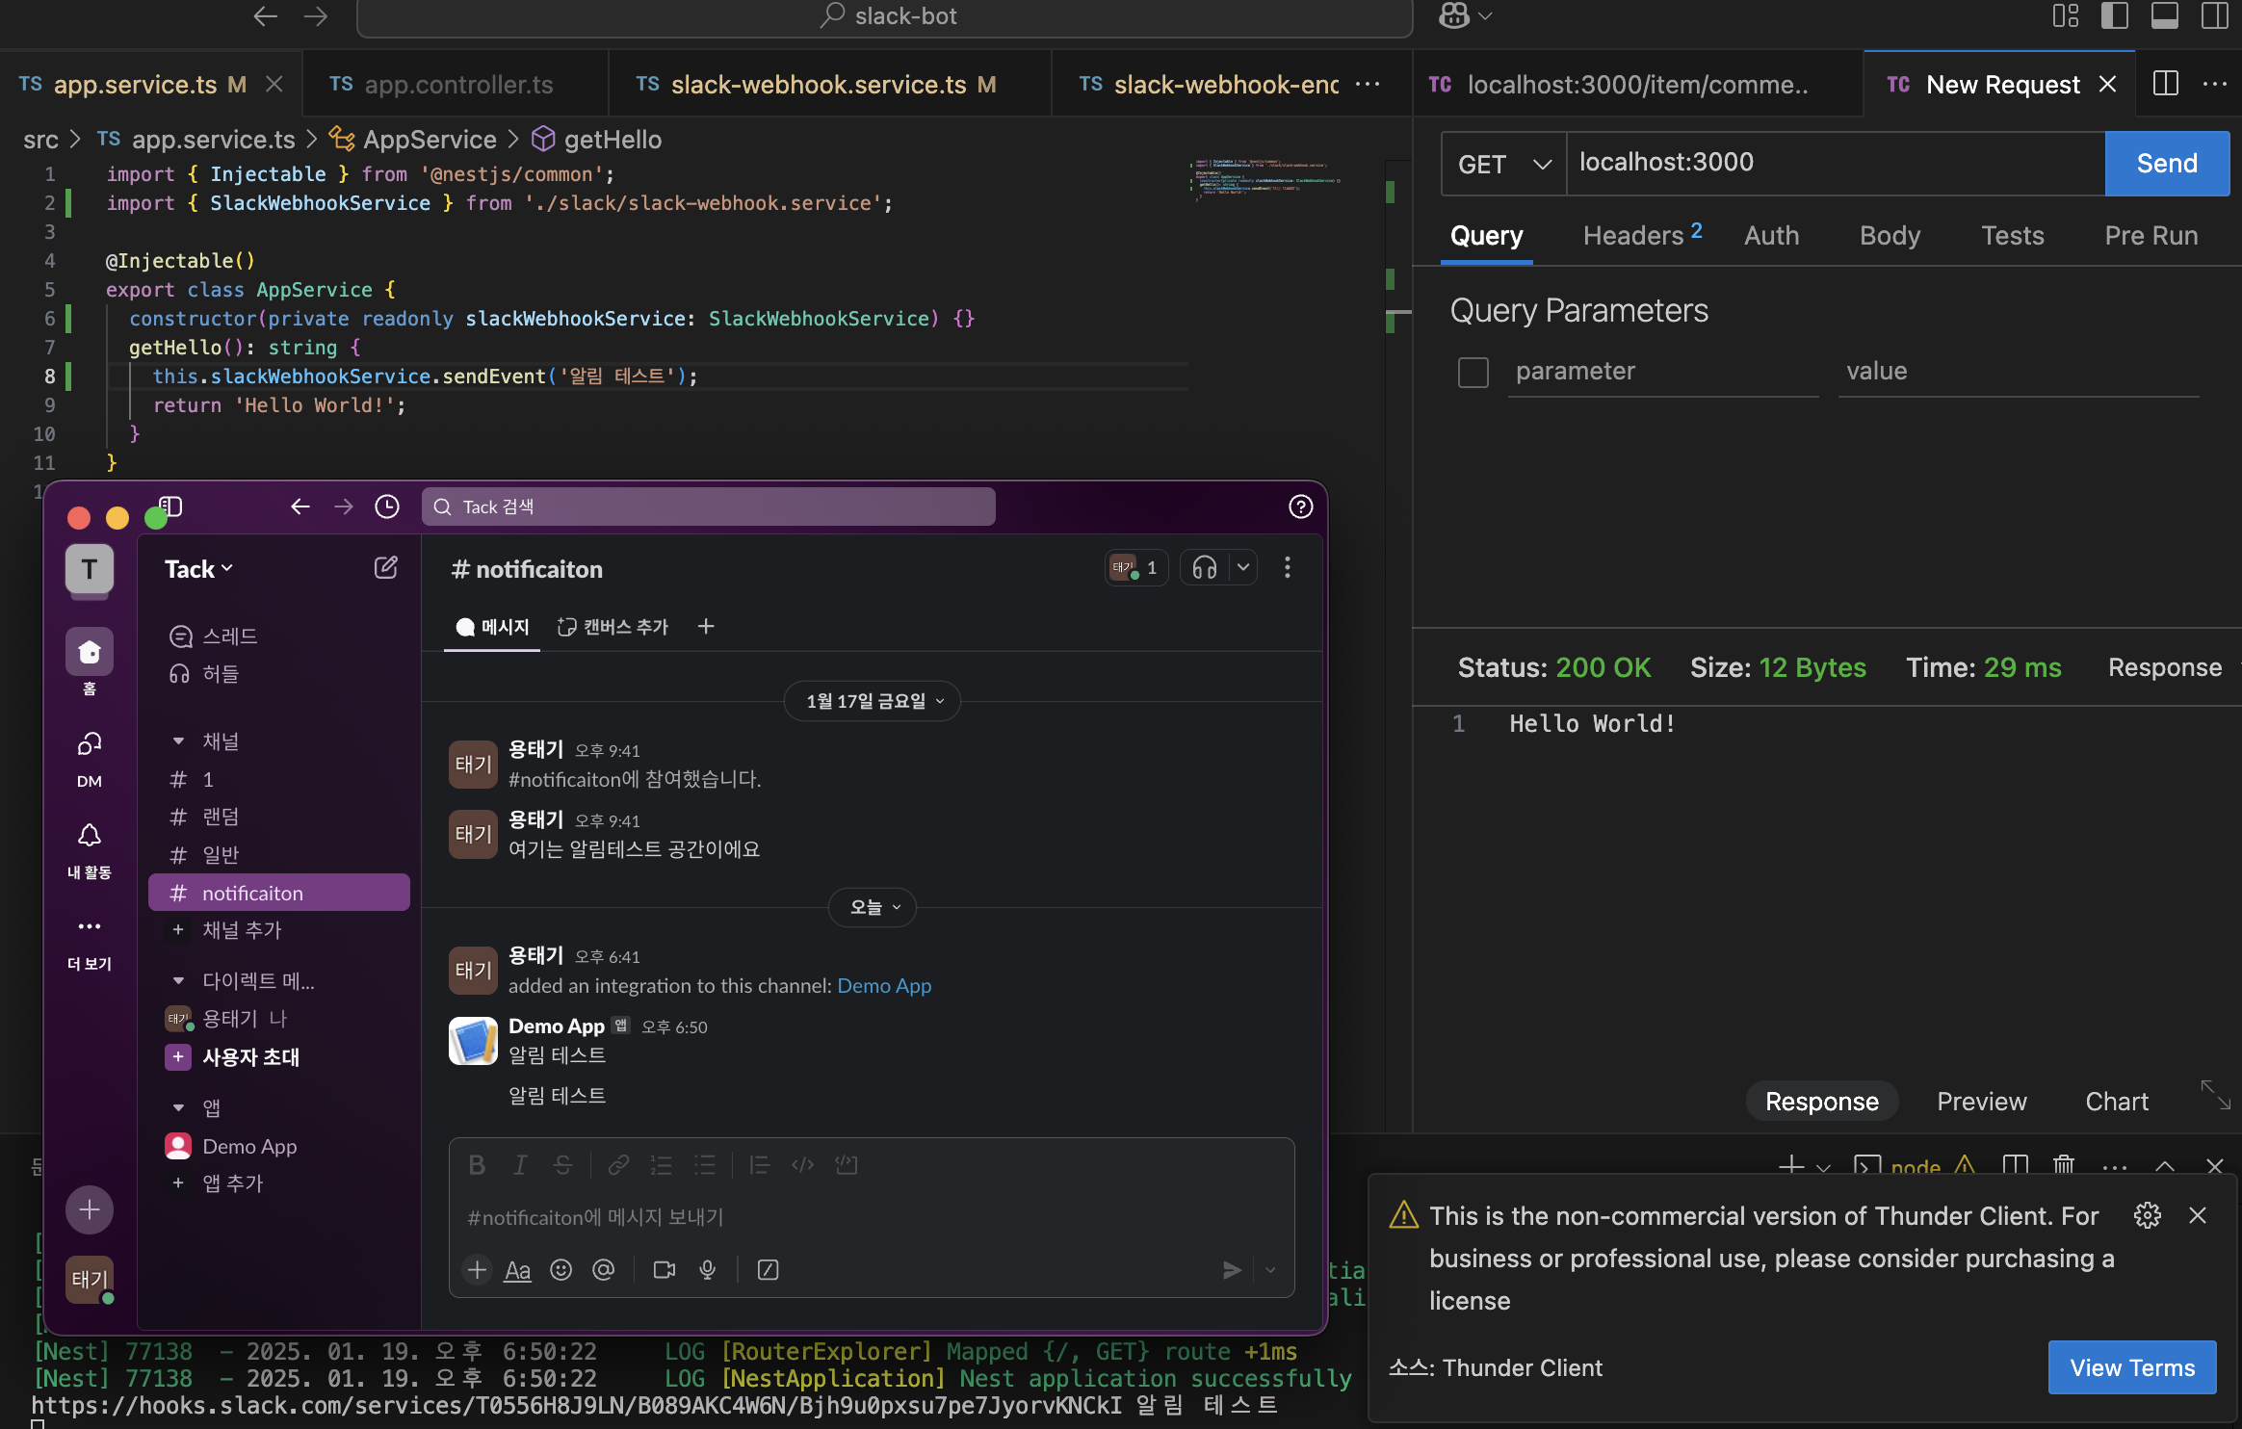Toggle text formatting Aa in composer

[x=518, y=1270]
